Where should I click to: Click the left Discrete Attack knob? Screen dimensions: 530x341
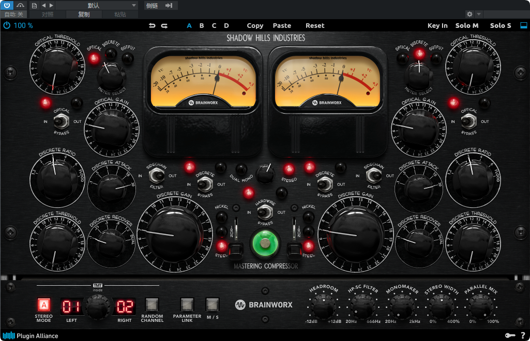point(112,189)
